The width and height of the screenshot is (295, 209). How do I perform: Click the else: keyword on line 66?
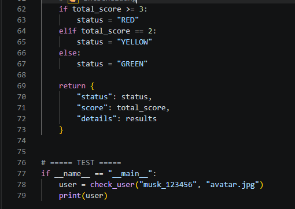click(69, 53)
